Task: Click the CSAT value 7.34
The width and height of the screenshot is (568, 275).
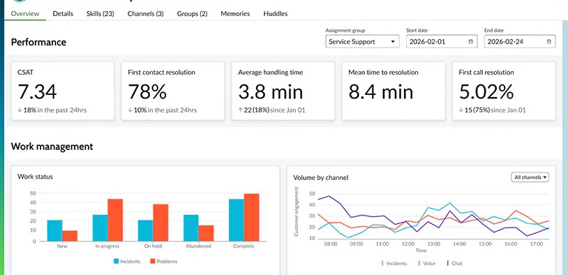Action: pos(37,92)
